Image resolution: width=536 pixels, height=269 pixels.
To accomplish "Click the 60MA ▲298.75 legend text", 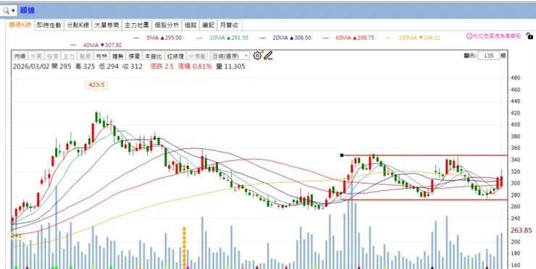I will click(355, 38).
